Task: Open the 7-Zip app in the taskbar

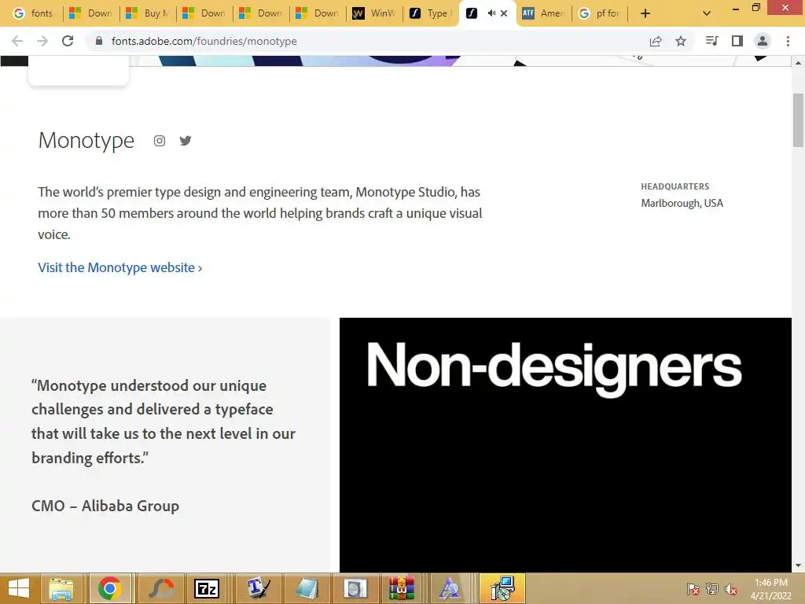Action: (207, 588)
